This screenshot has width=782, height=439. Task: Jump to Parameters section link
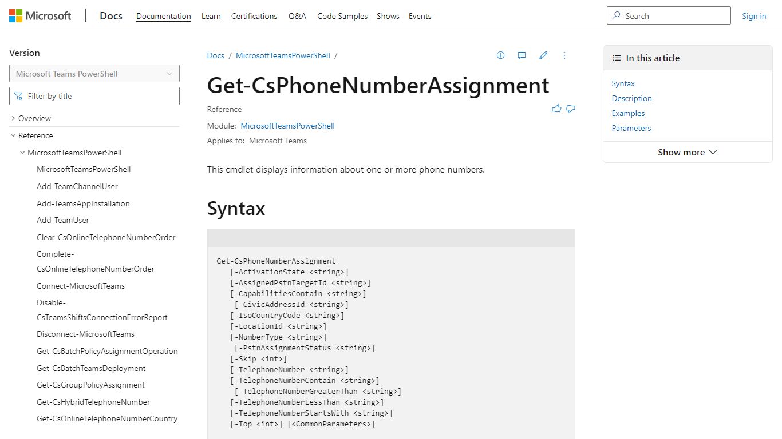[x=631, y=128]
